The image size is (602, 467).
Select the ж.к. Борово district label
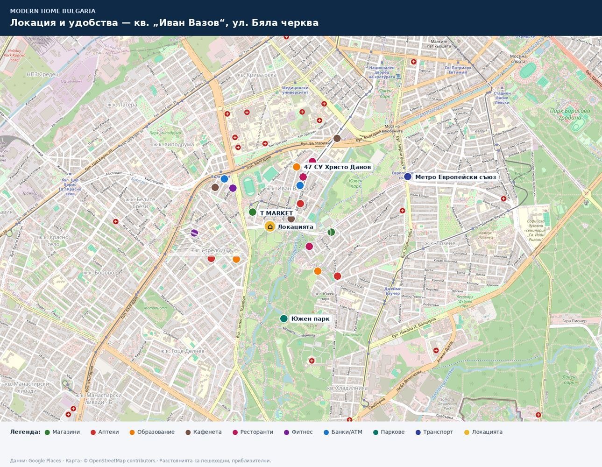[x=99, y=273]
